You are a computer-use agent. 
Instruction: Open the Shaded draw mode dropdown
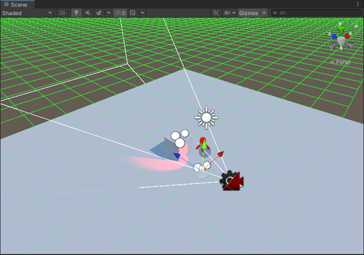pos(27,13)
